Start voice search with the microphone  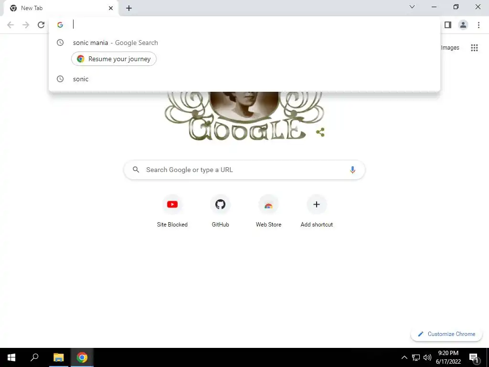352,170
